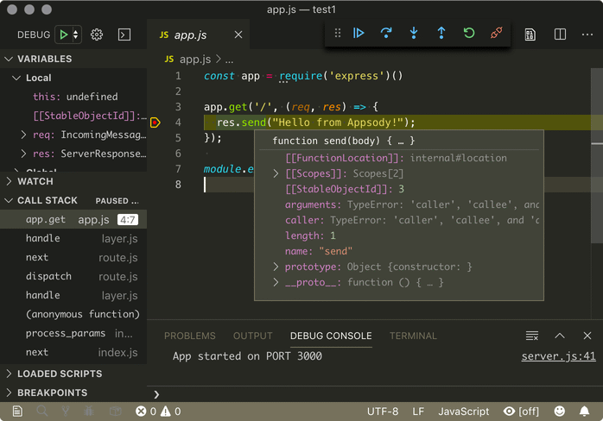Screen dimensions: 603x421
Task: Start debugging with the green play button
Action: pyautogui.click(x=63, y=35)
